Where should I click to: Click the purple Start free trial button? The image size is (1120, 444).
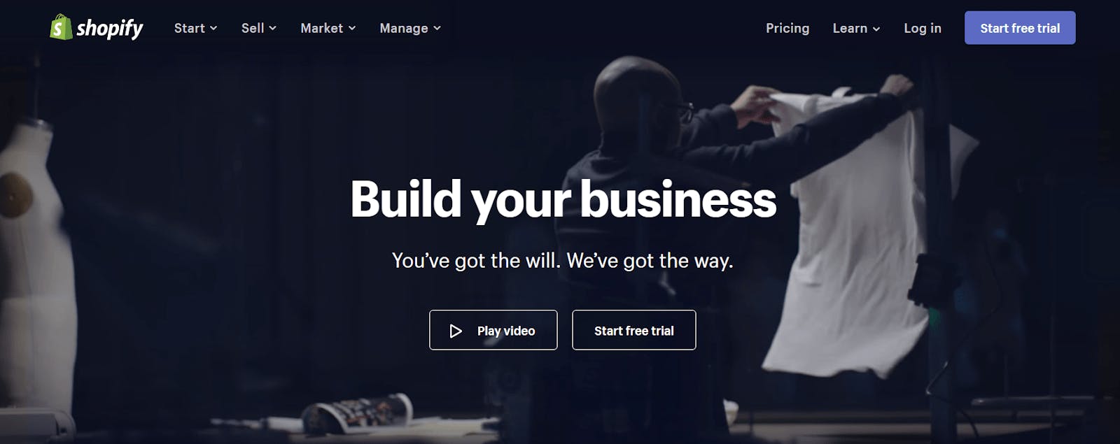click(1020, 28)
